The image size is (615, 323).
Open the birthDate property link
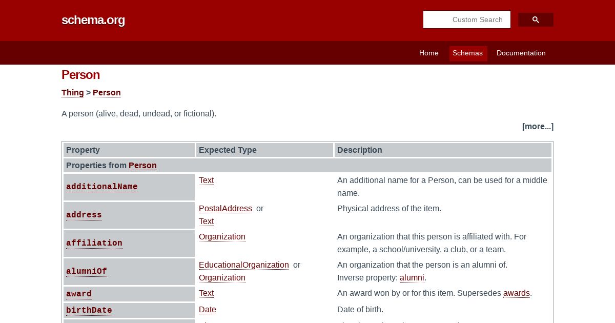(x=89, y=310)
